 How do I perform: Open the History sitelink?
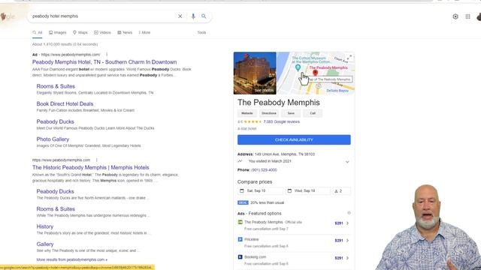pyautogui.click(x=45, y=226)
